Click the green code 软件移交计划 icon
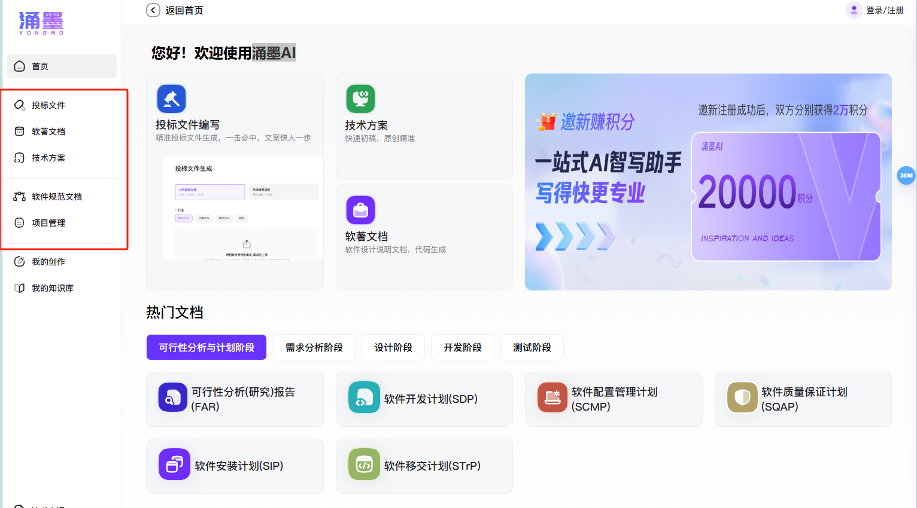Screen dimensions: 917x508 pyautogui.click(x=364, y=464)
